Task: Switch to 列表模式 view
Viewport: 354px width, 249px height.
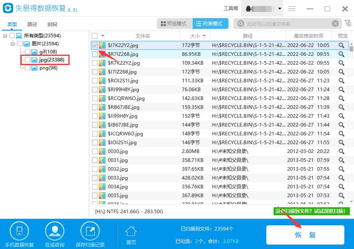Action: click(x=210, y=23)
